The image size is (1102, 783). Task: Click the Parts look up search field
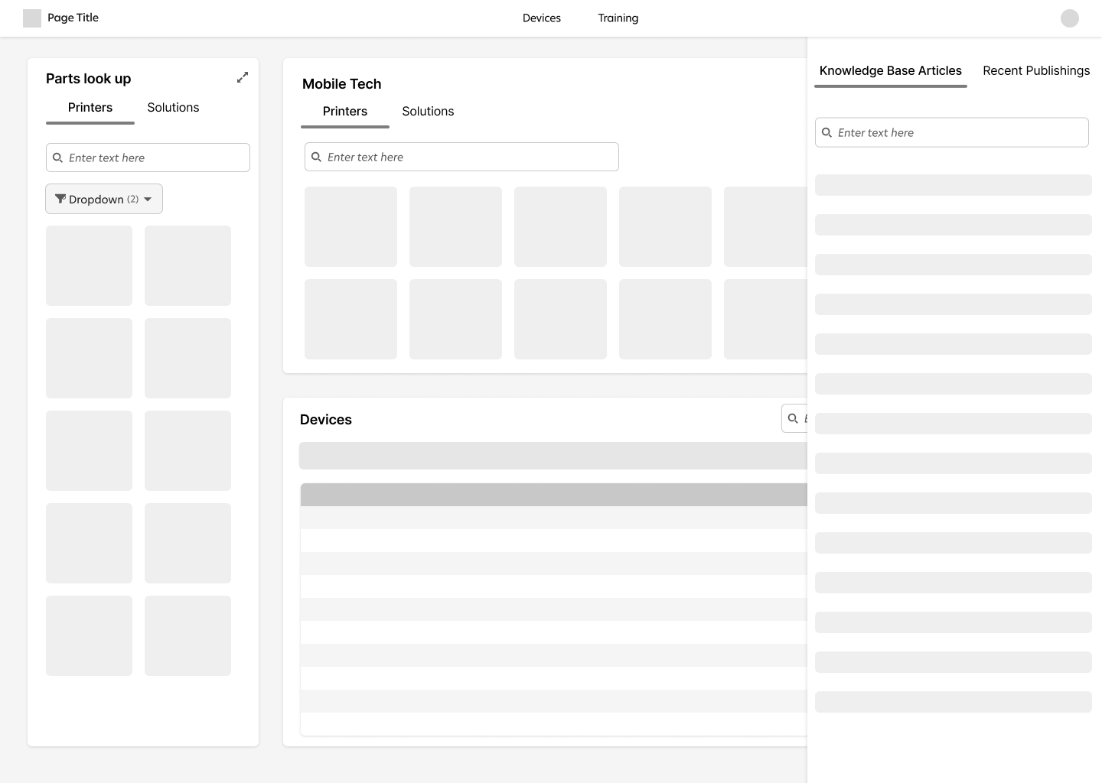[x=148, y=158]
